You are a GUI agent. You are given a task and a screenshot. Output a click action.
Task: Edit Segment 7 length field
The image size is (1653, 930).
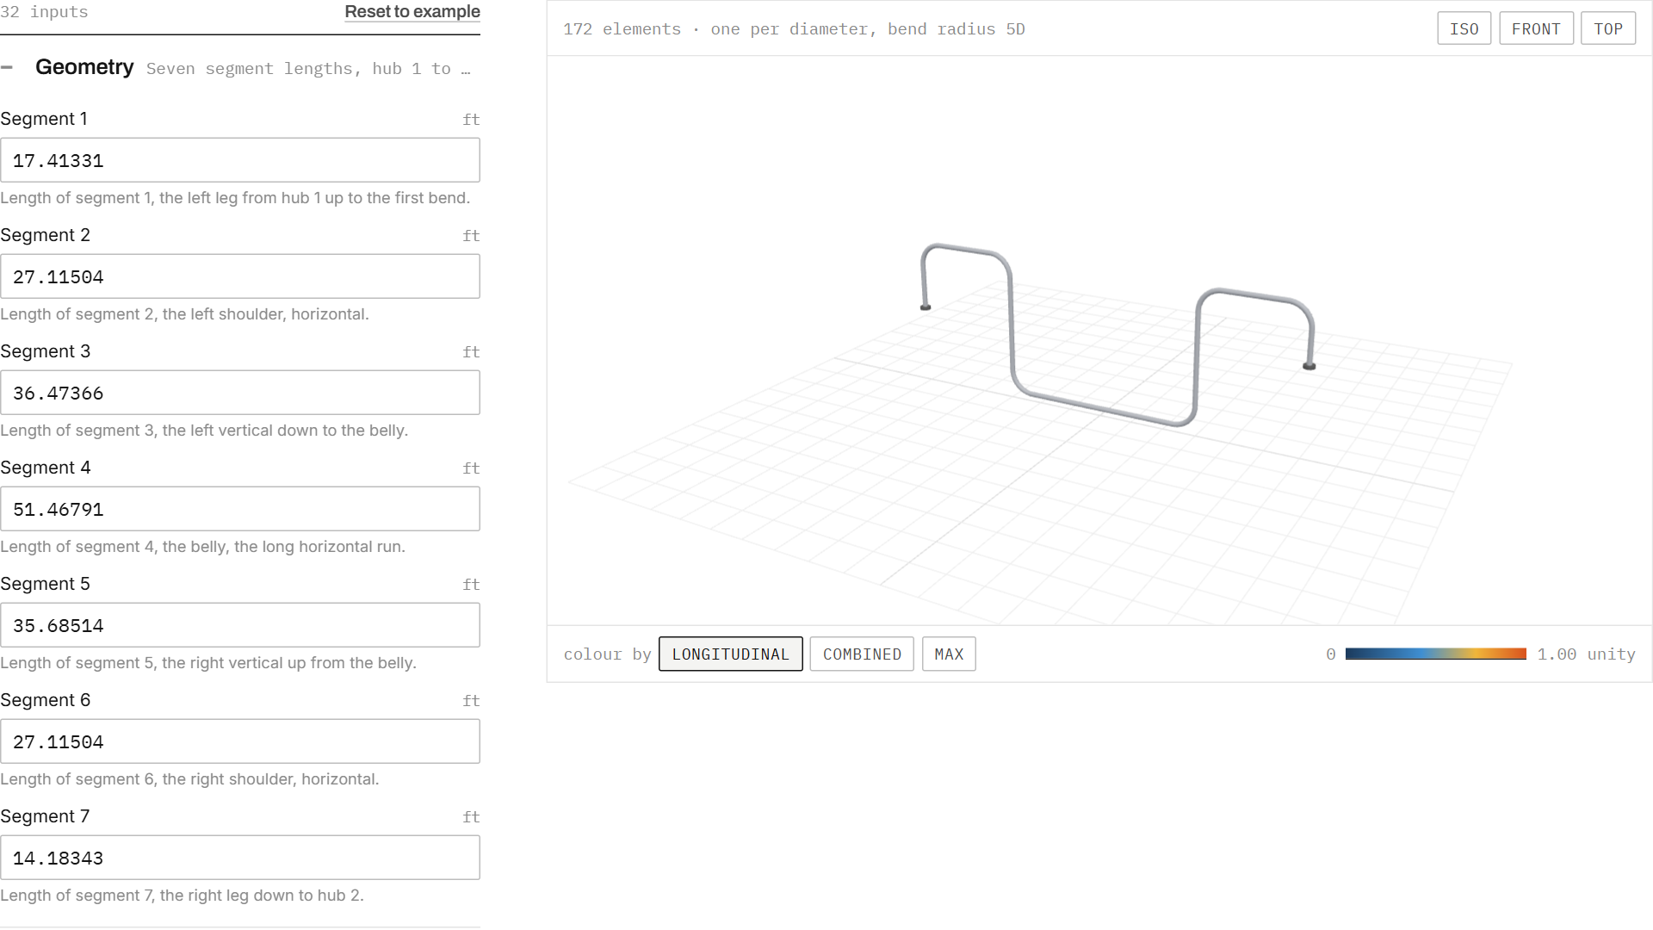[240, 858]
